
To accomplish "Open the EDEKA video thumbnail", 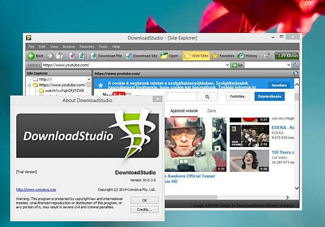I will (249, 136).
